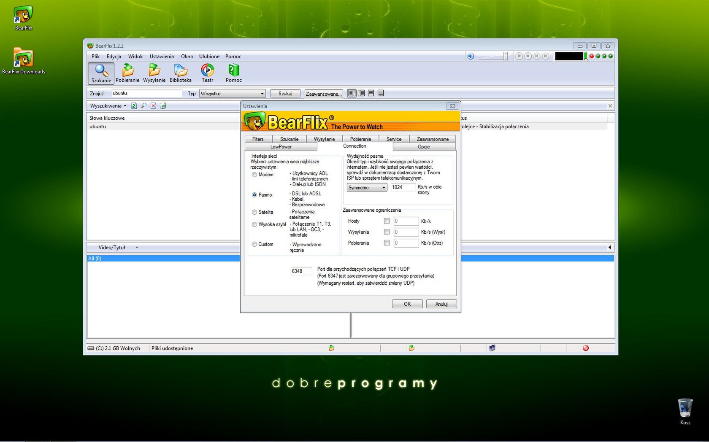Screen dimensions: 709x442
Task: Open the Ustawienia menu
Action: coord(162,57)
